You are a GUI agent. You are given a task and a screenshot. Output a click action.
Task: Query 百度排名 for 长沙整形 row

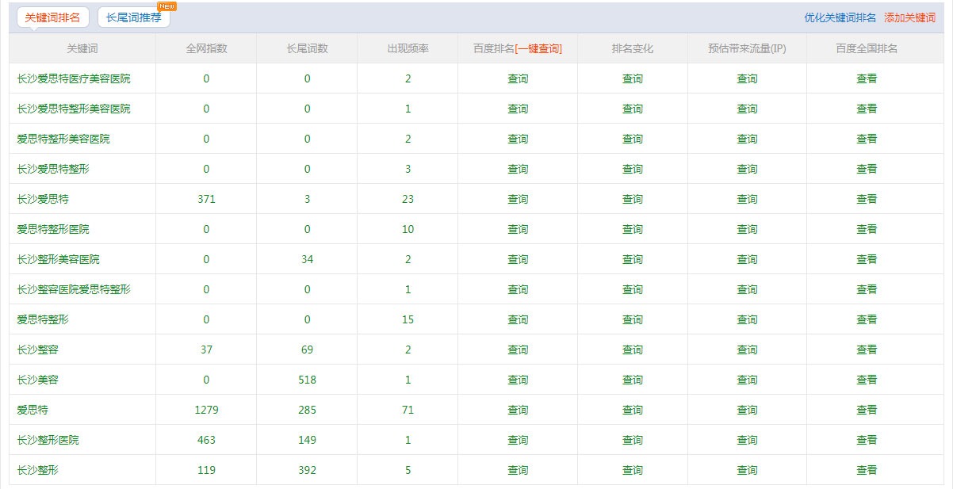pyautogui.click(x=518, y=470)
